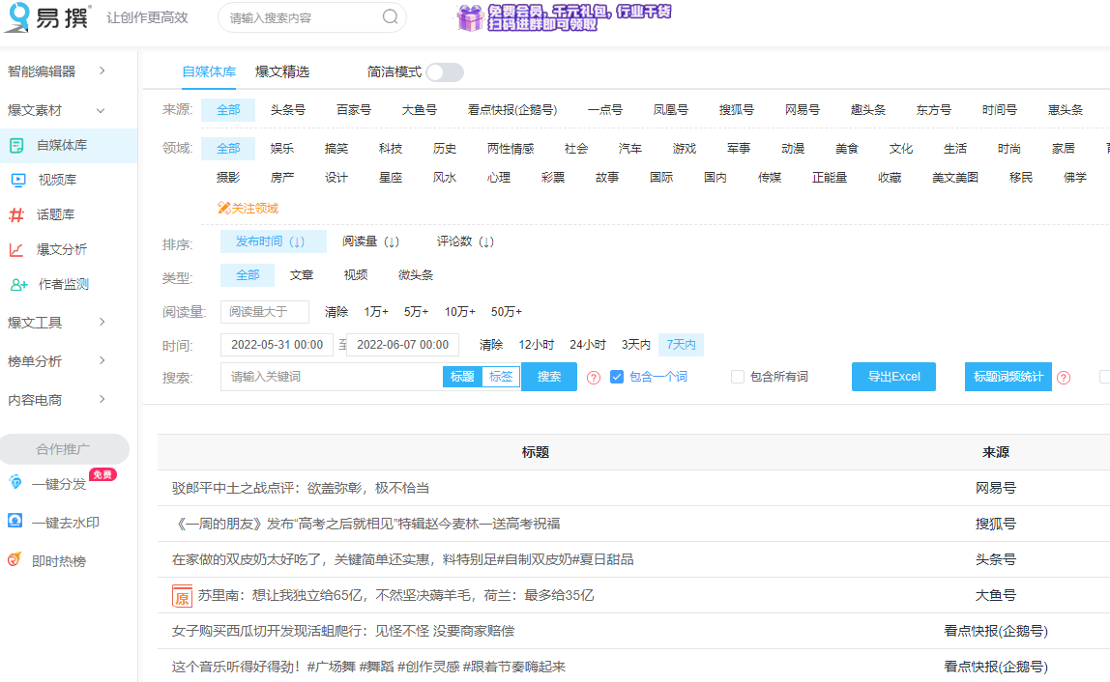Check the 包含所有词 checkbox

tap(738, 377)
